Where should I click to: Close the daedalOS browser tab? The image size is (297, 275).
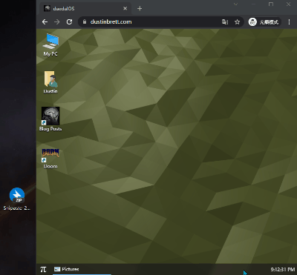click(x=125, y=9)
